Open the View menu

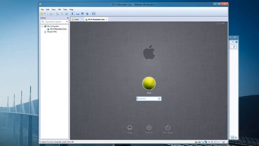point(53,10)
